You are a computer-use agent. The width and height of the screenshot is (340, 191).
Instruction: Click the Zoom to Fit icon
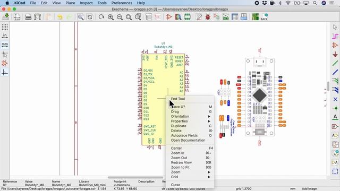pos(129,17)
